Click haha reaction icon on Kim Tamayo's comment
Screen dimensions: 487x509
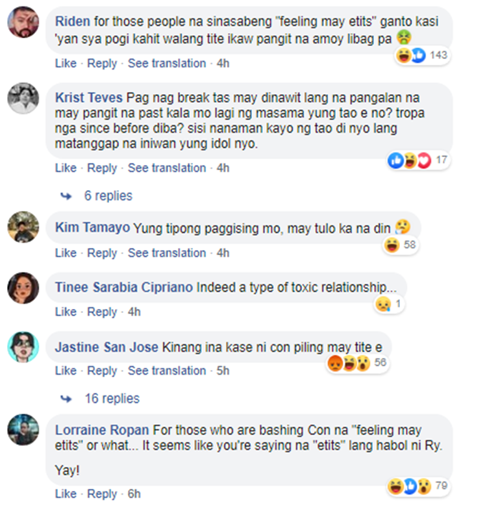point(392,245)
